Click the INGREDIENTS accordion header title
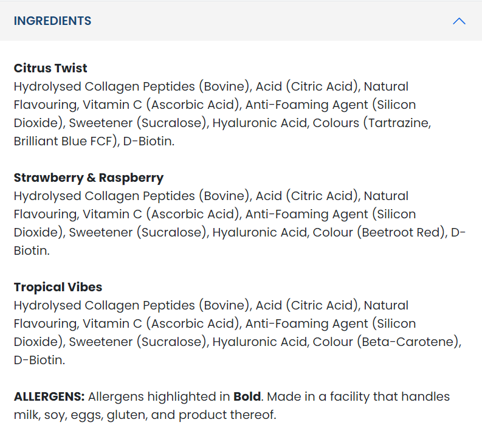This screenshot has width=482, height=439. tap(52, 21)
